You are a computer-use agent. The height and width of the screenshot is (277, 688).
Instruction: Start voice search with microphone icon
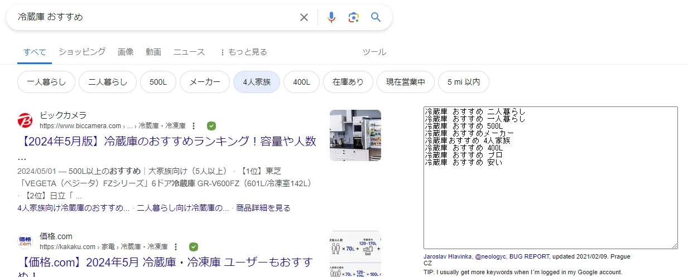[331, 17]
